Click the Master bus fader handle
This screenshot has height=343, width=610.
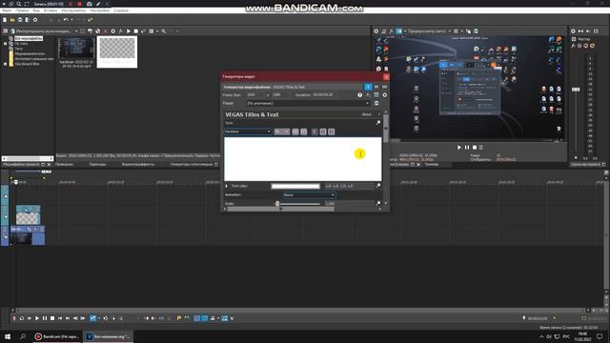pyautogui.click(x=576, y=90)
